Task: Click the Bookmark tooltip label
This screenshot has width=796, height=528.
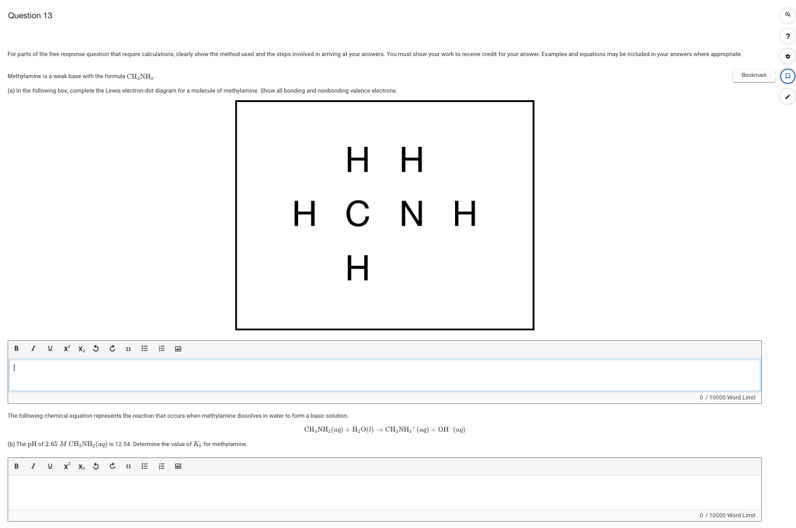Action: [x=754, y=75]
